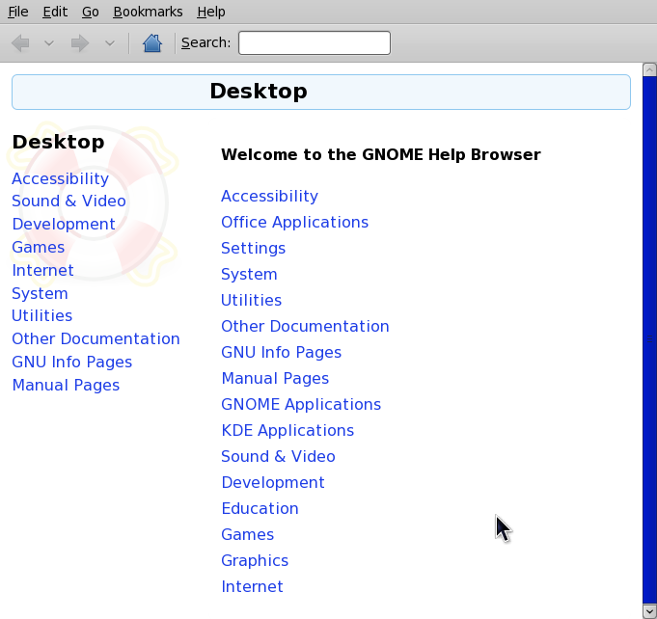Open the Back history dropdown arrow

click(49, 43)
